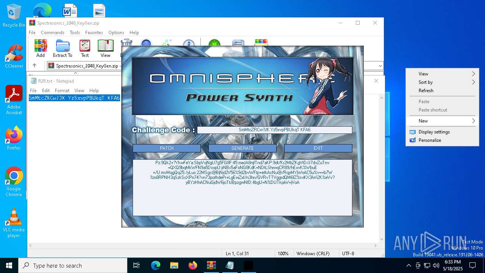Open Notepad Edit menu

click(x=46, y=91)
